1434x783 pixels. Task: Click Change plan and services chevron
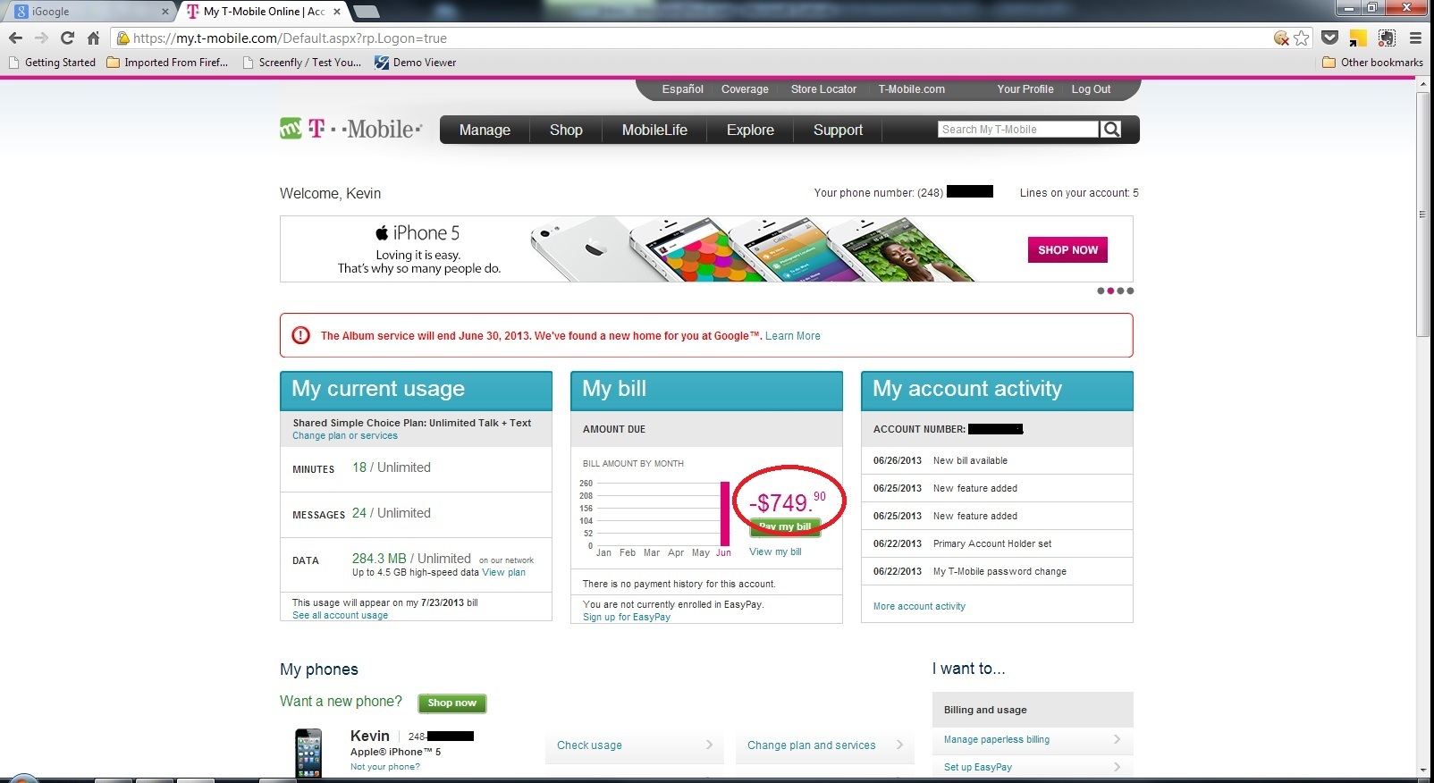(x=899, y=745)
